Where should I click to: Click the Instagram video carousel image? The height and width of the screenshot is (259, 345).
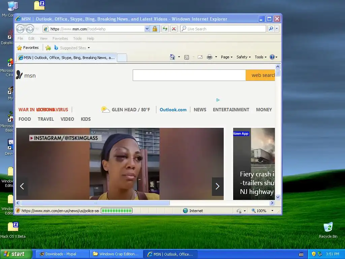click(x=120, y=164)
